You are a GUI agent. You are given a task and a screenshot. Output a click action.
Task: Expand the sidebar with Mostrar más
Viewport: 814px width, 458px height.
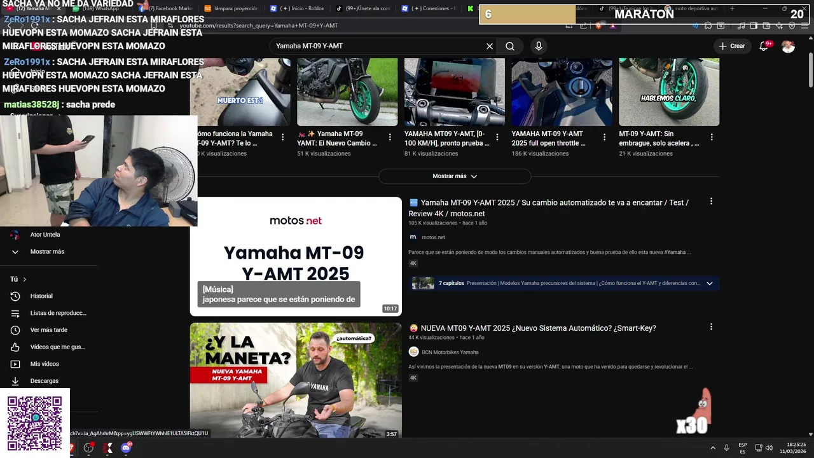(47, 252)
